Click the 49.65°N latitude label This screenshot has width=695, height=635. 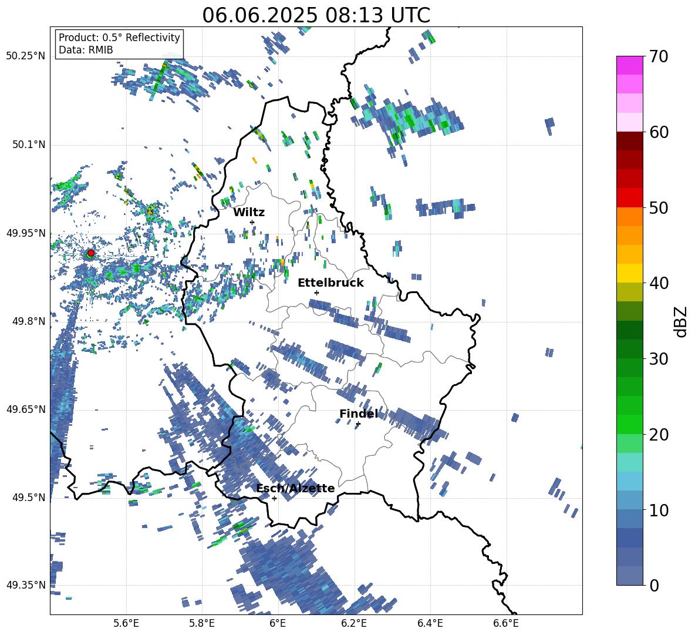pos(26,409)
